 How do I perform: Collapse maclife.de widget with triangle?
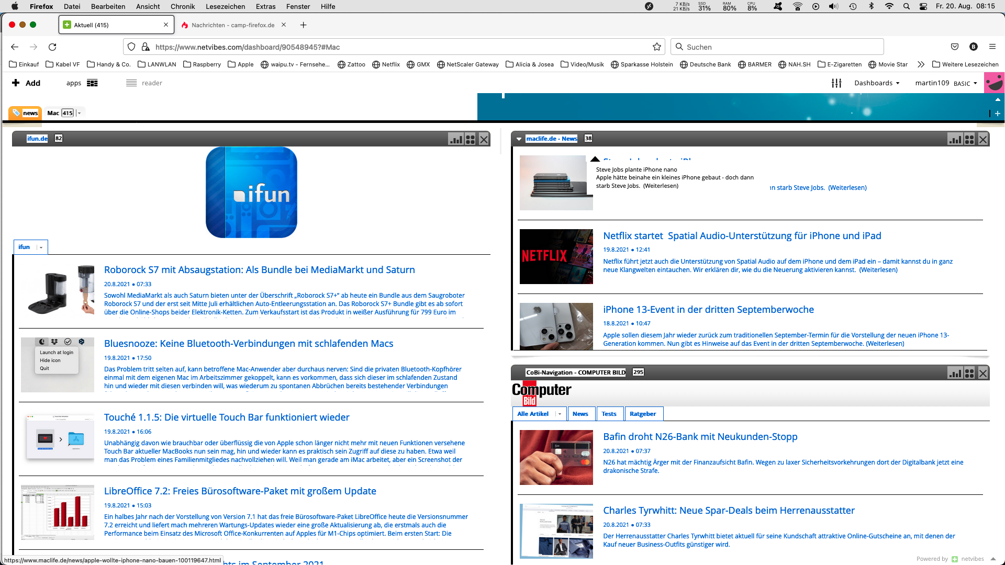519,139
